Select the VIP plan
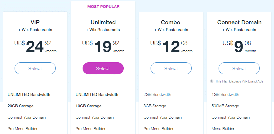Image resolution: width=274 pixels, height=134 pixels. click(35, 68)
